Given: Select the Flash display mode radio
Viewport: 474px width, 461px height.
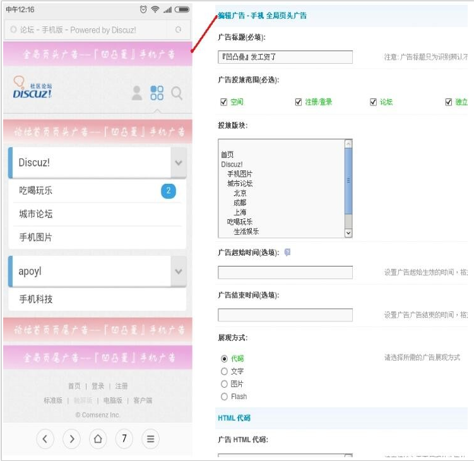Looking at the screenshot, I should pos(224,397).
